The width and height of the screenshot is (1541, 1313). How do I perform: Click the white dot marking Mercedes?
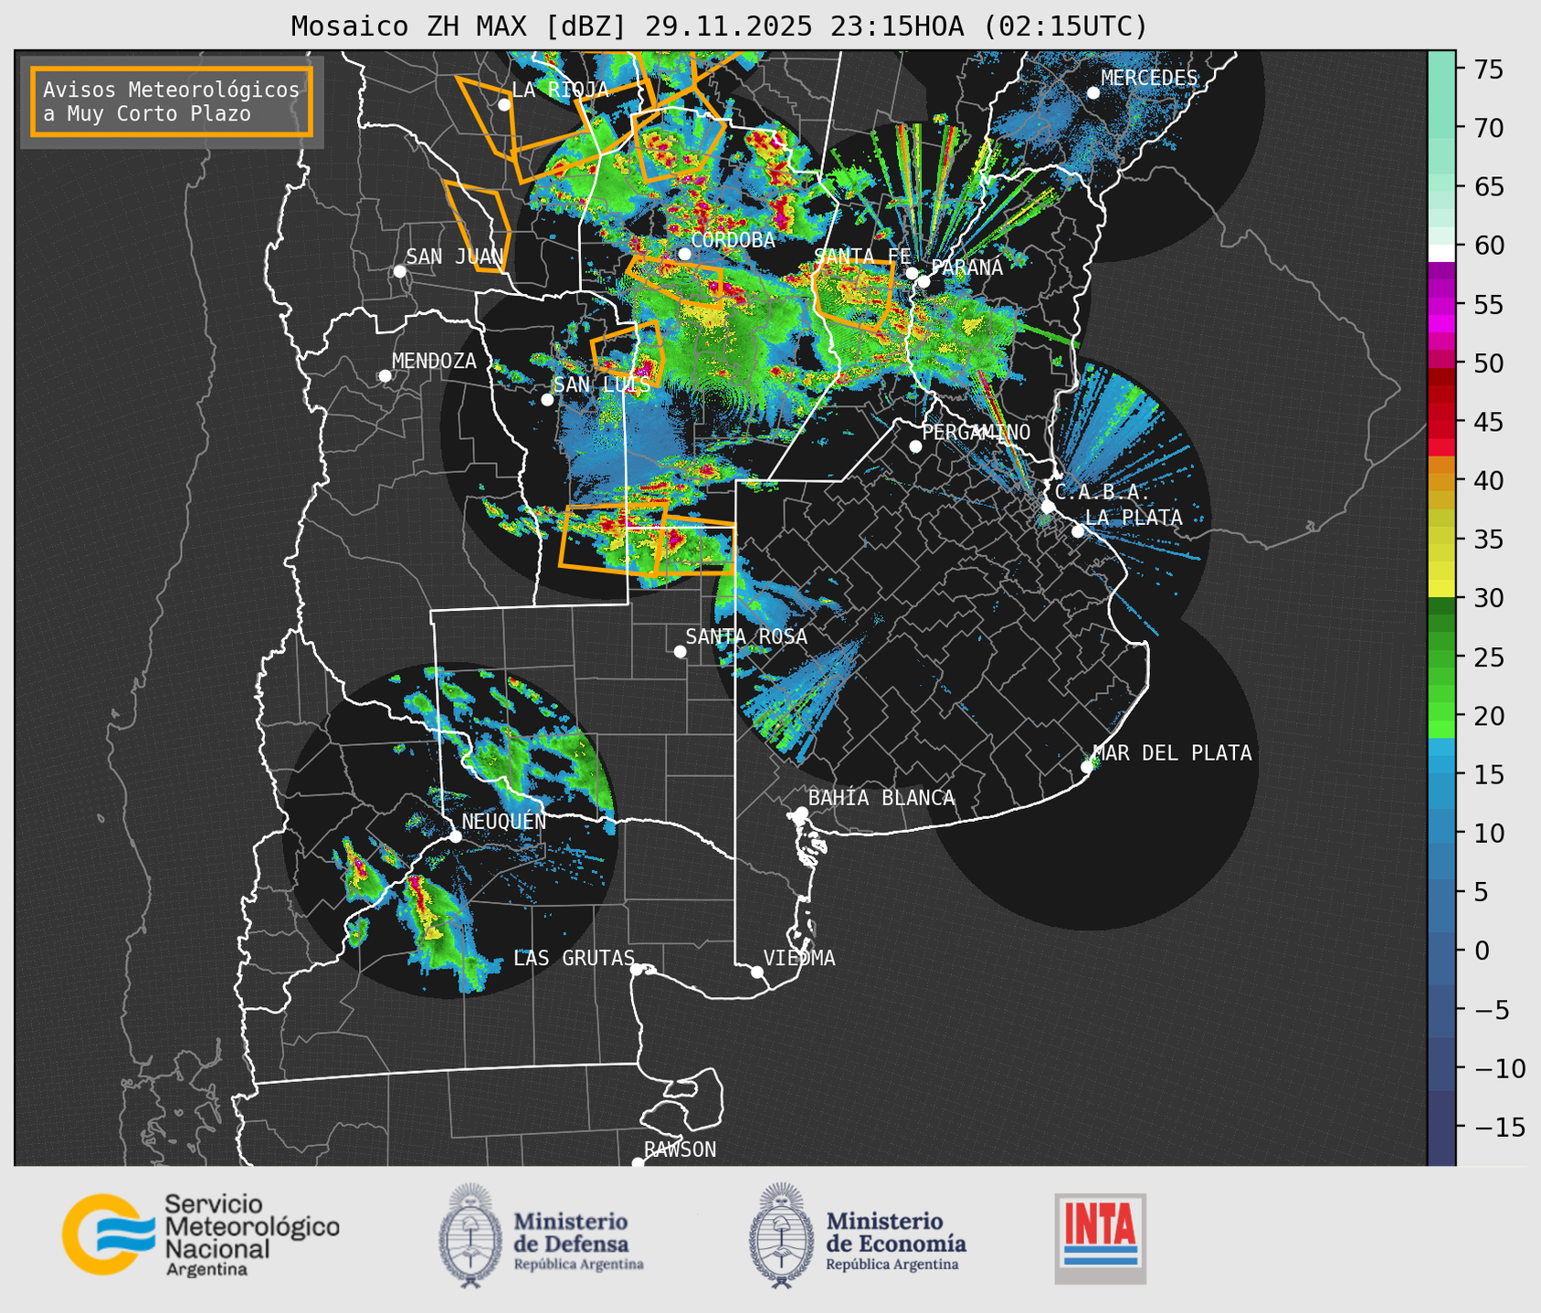(x=1093, y=93)
